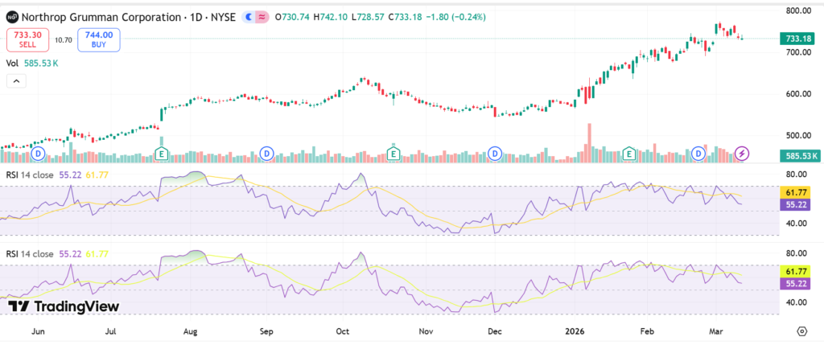
Task: Click the Northrop Grumman NG logo icon
Action: tap(11, 16)
